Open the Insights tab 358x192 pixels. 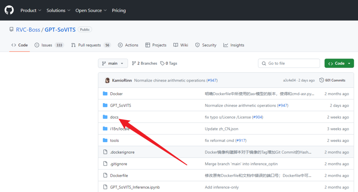(237, 45)
